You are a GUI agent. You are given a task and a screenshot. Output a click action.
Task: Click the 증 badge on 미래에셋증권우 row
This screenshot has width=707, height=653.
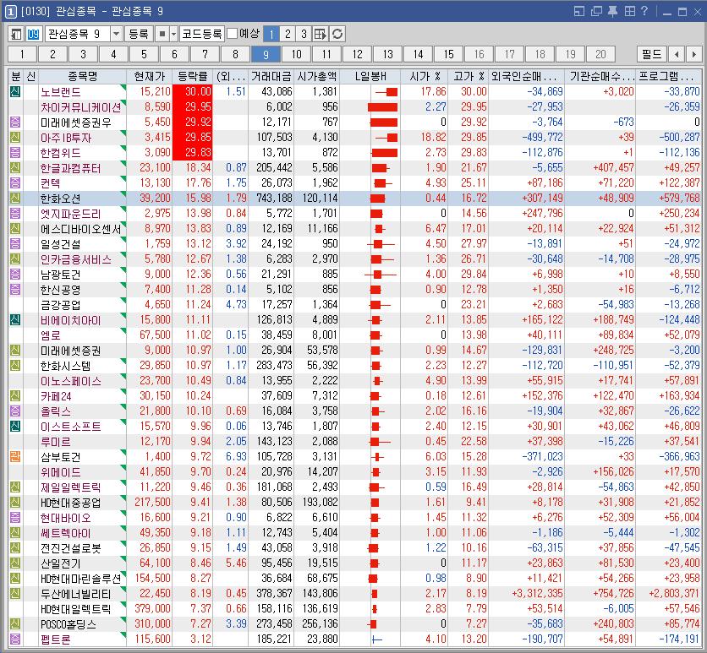coord(15,122)
